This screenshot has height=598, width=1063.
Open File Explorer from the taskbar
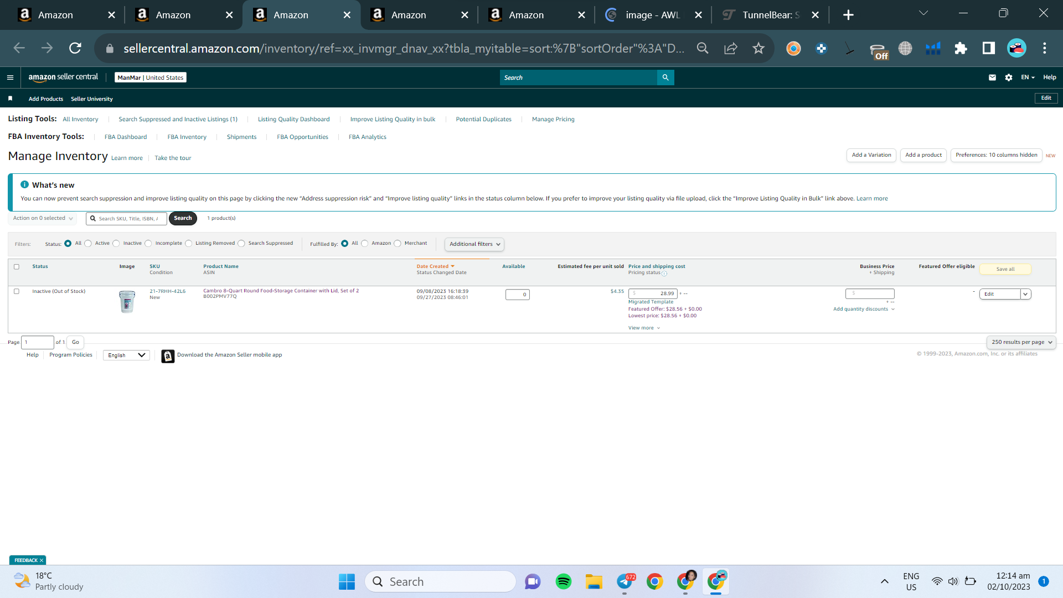click(x=594, y=581)
